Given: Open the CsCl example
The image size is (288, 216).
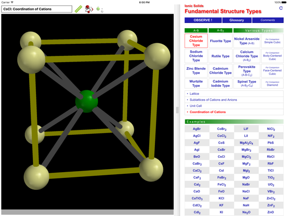Looking at the screenshot, I should coord(222,157).
